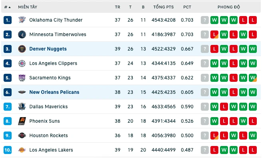
Task: Click the Denver Nuggets logo icon
Action: (22, 49)
